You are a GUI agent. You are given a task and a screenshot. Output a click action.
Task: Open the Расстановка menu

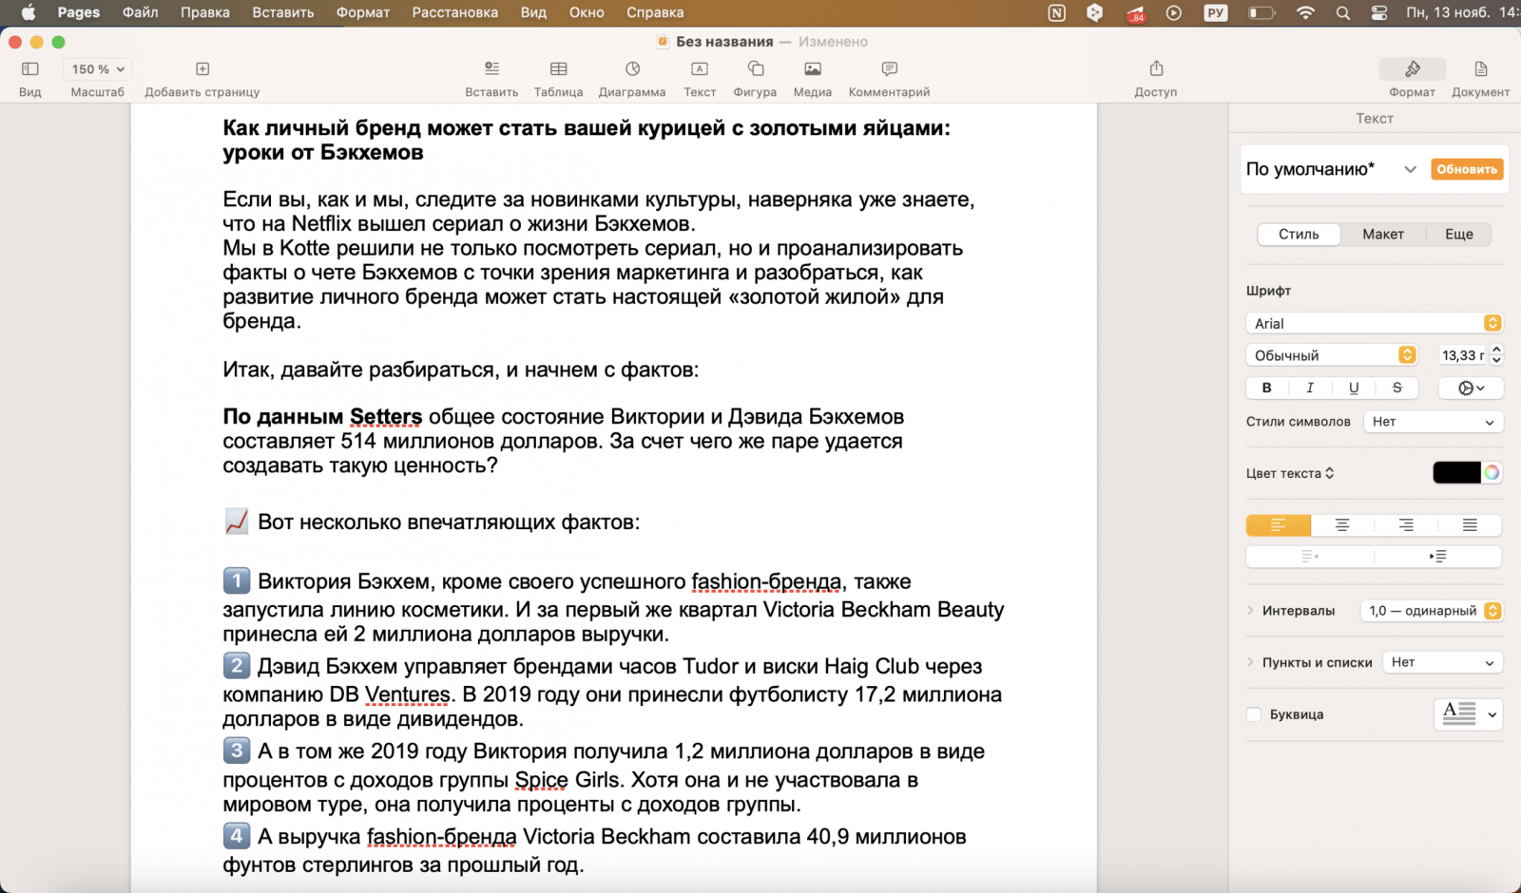(x=455, y=13)
